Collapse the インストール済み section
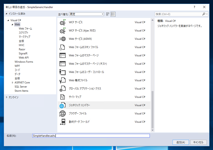213x150 pixels. (7, 14)
